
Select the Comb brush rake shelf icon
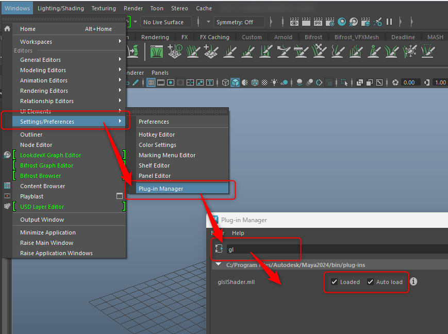302,52
